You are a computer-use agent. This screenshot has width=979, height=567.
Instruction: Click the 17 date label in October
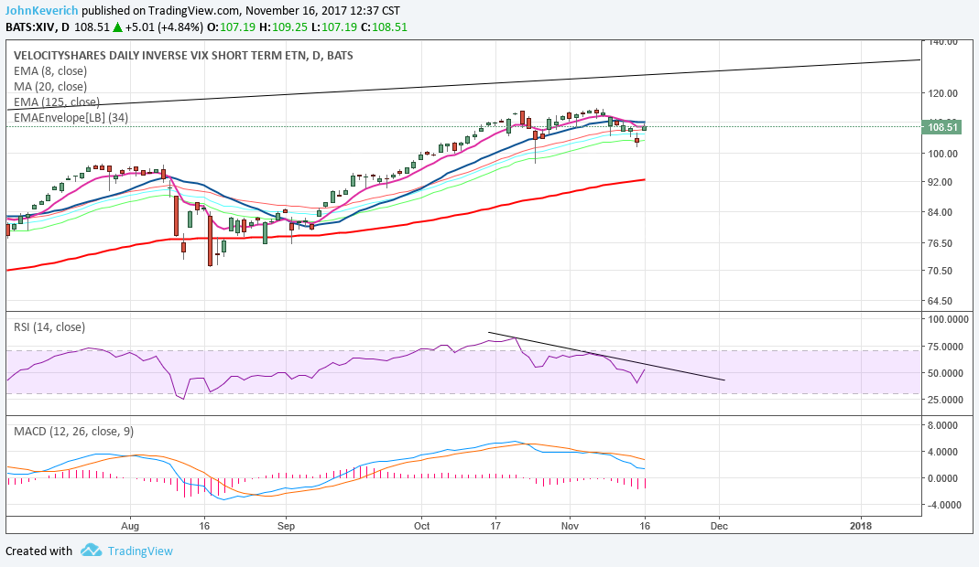495,526
